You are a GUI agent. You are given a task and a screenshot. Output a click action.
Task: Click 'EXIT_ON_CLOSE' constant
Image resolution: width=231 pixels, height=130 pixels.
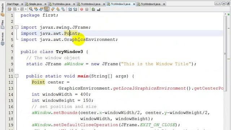(158, 125)
